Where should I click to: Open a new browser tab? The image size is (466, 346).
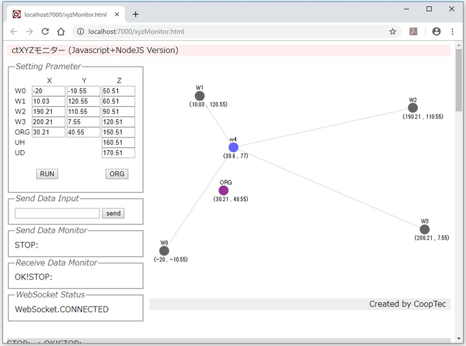pyautogui.click(x=135, y=14)
